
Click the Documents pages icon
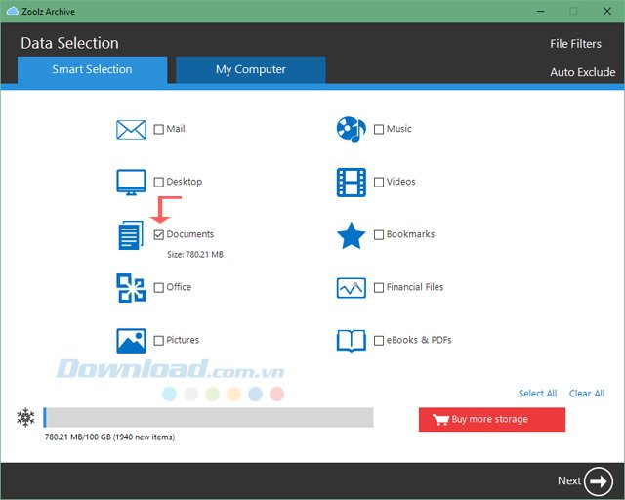(x=131, y=235)
